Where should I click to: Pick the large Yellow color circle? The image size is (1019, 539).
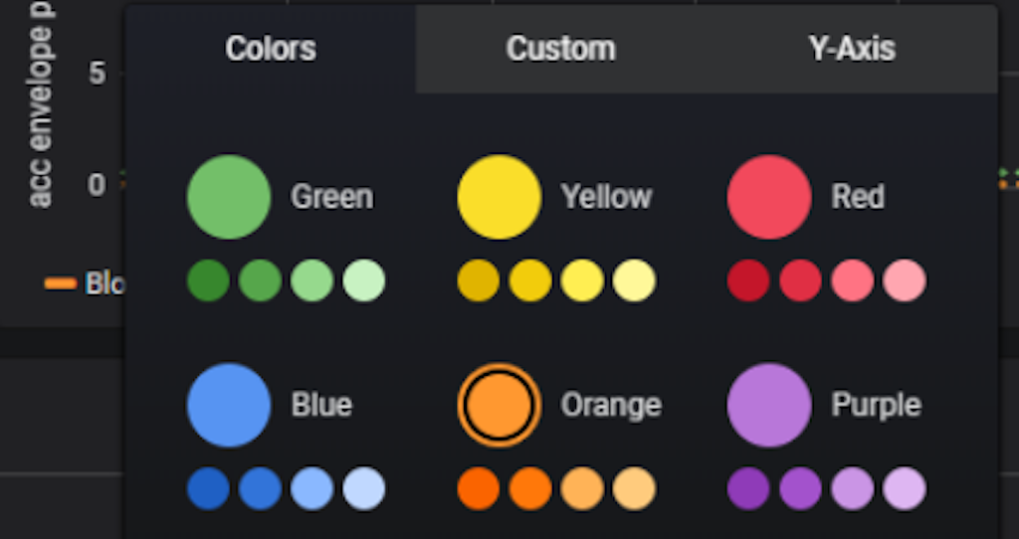point(500,197)
